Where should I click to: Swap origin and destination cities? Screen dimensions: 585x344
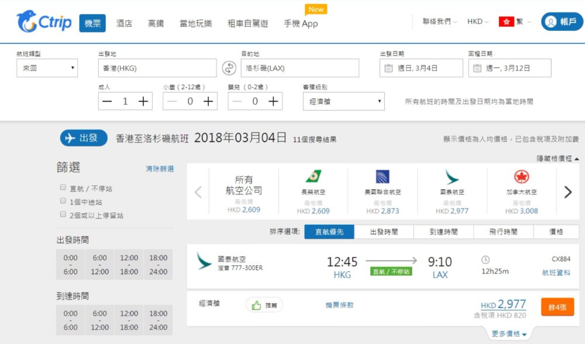(229, 68)
